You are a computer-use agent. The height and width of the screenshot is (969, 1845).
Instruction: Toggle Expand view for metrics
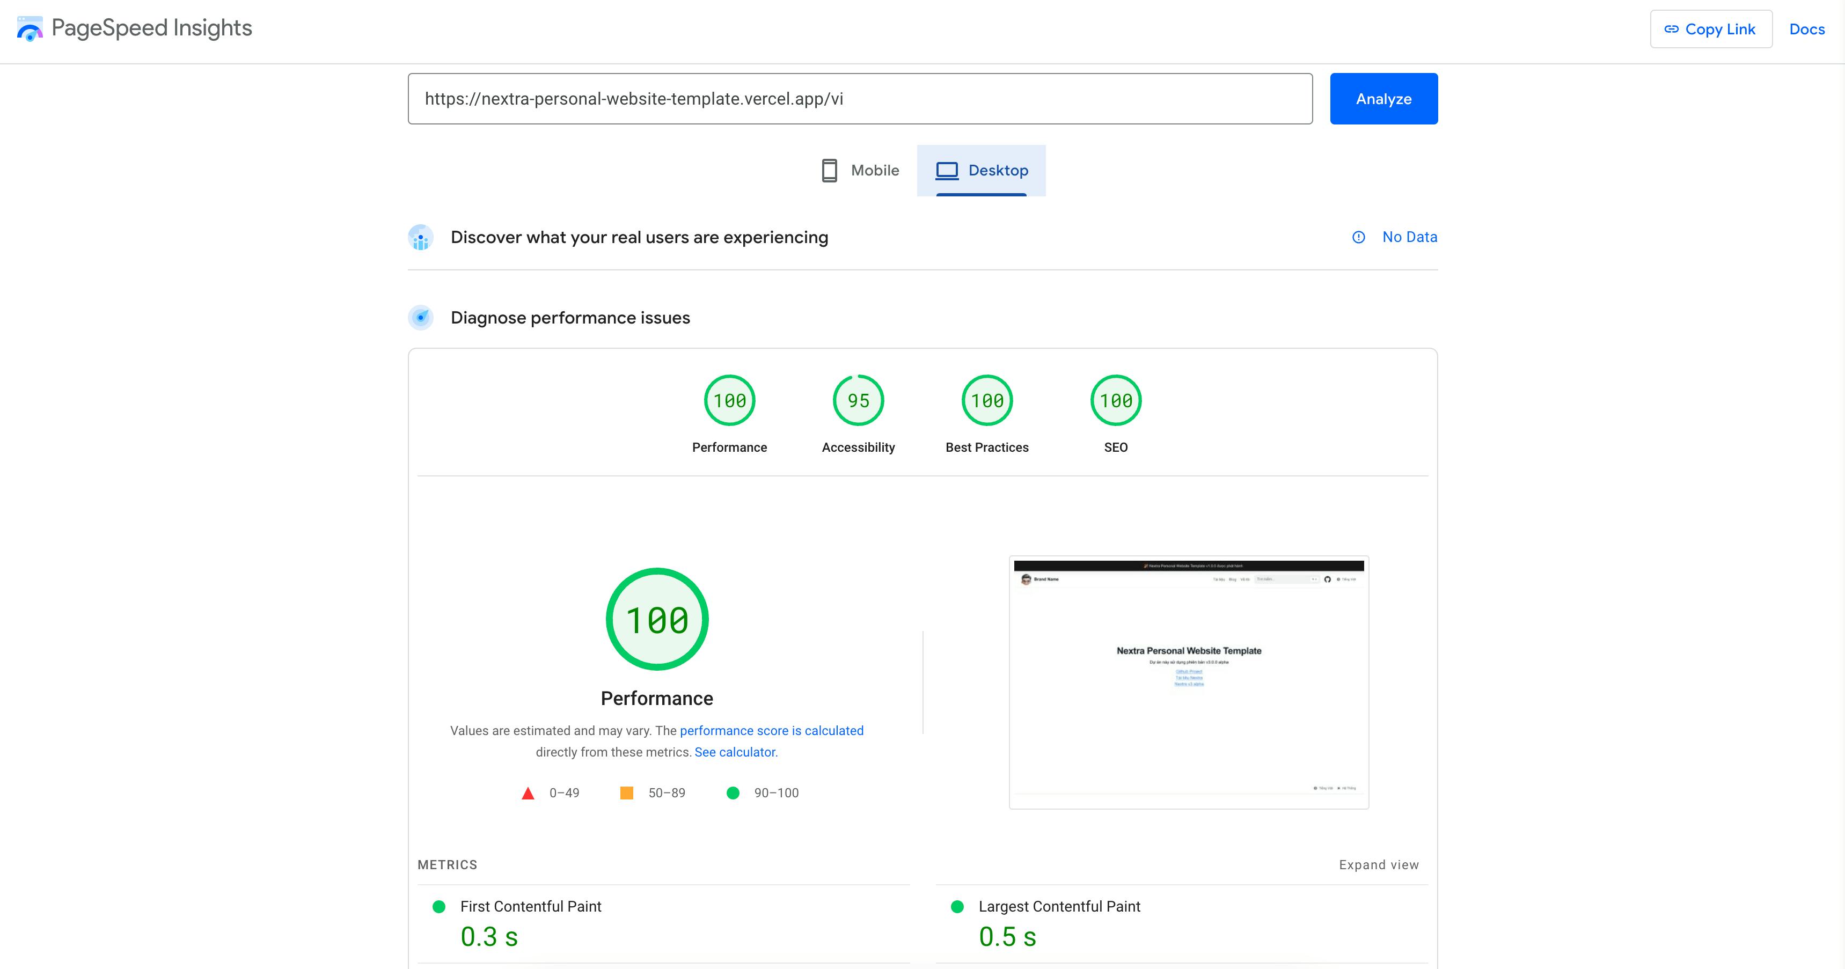(1379, 865)
